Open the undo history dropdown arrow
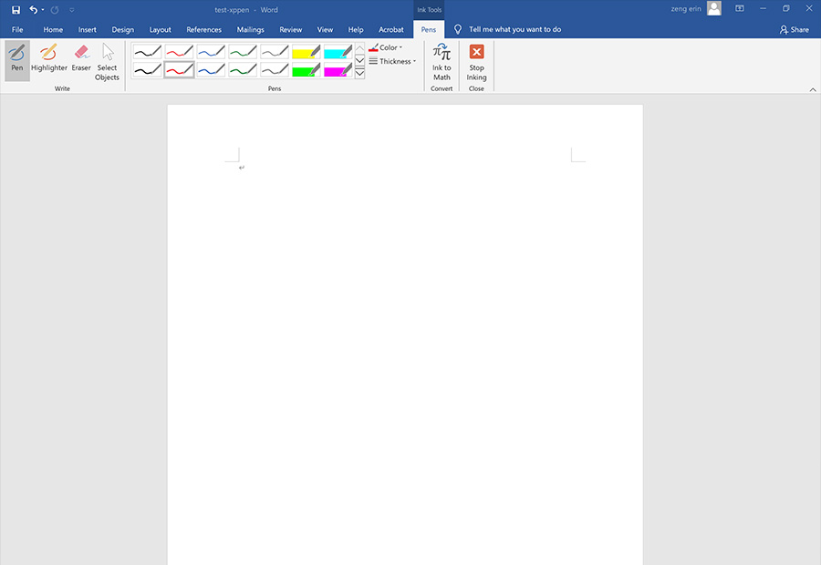Screen dimensions: 821x565 pyautogui.click(x=43, y=10)
